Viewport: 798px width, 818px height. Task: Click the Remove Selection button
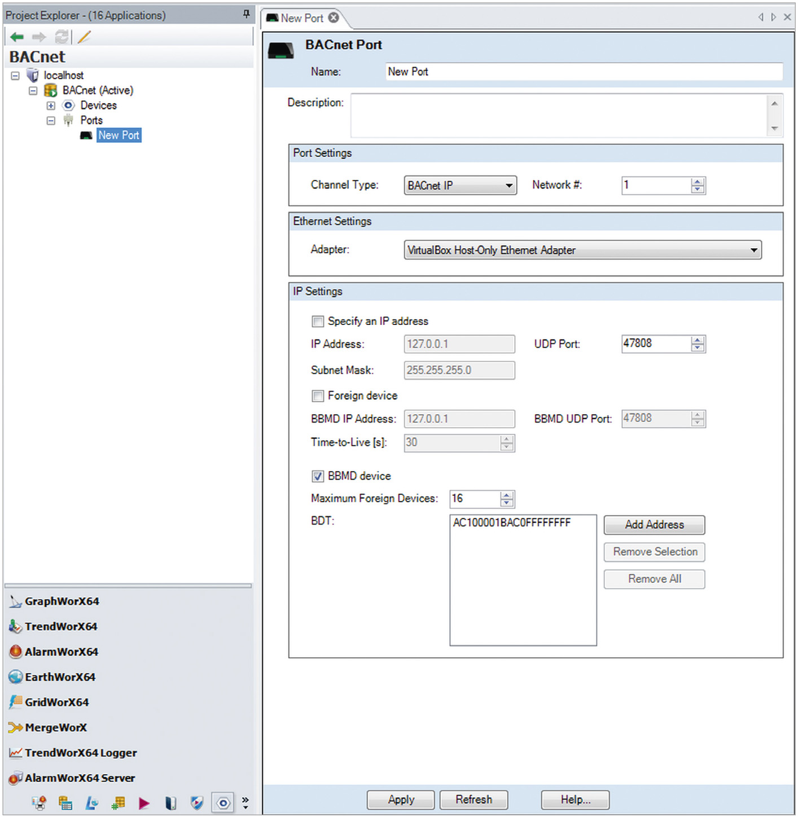(654, 552)
